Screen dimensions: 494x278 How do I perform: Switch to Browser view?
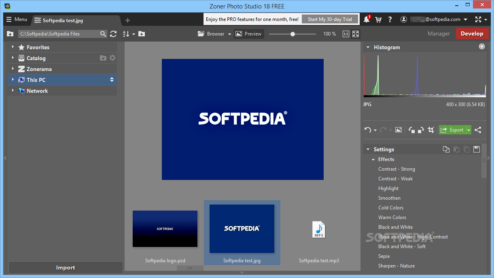pos(211,34)
